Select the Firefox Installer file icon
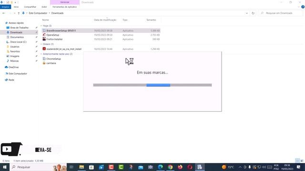 click(x=44, y=39)
